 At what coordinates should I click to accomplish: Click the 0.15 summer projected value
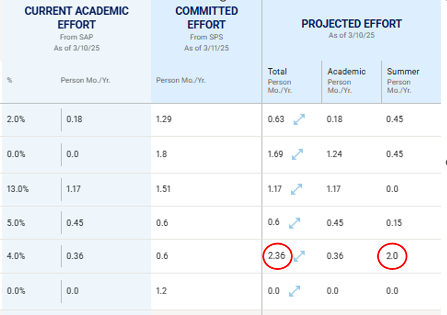pyautogui.click(x=394, y=223)
